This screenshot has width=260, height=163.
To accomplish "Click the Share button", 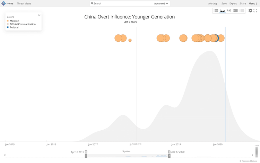I will 243,3.
